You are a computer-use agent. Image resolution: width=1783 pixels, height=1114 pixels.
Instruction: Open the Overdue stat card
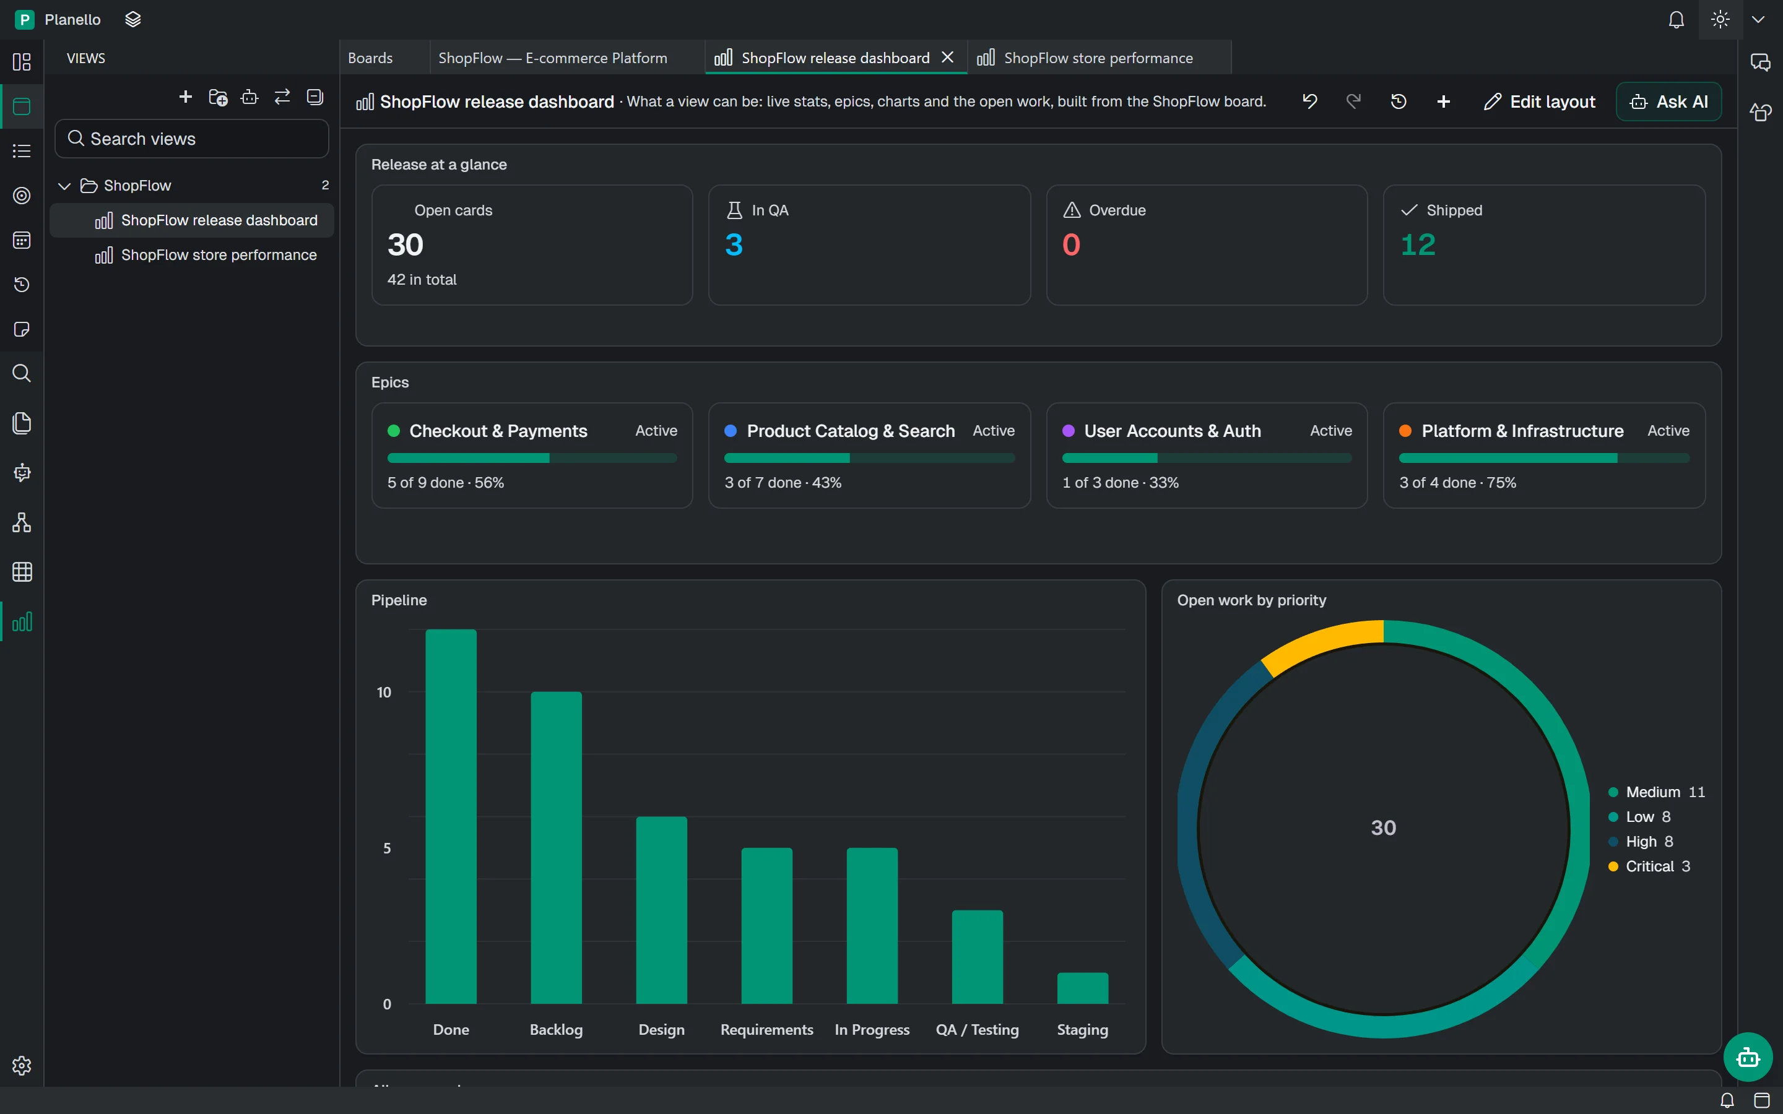pos(1207,244)
